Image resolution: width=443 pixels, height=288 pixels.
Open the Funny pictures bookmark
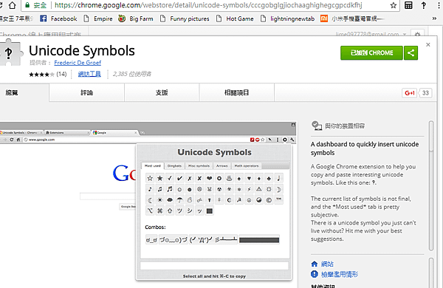click(185, 18)
